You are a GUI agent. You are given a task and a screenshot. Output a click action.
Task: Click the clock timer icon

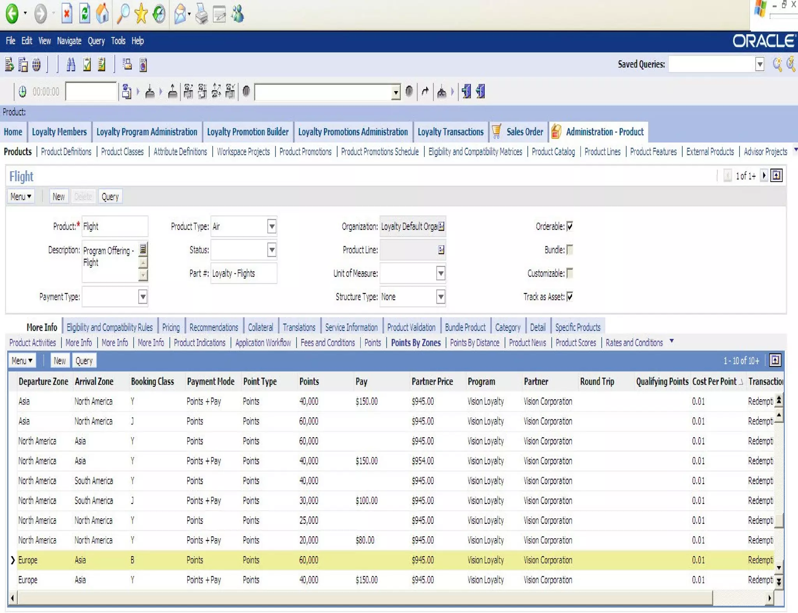tap(23, 92)
